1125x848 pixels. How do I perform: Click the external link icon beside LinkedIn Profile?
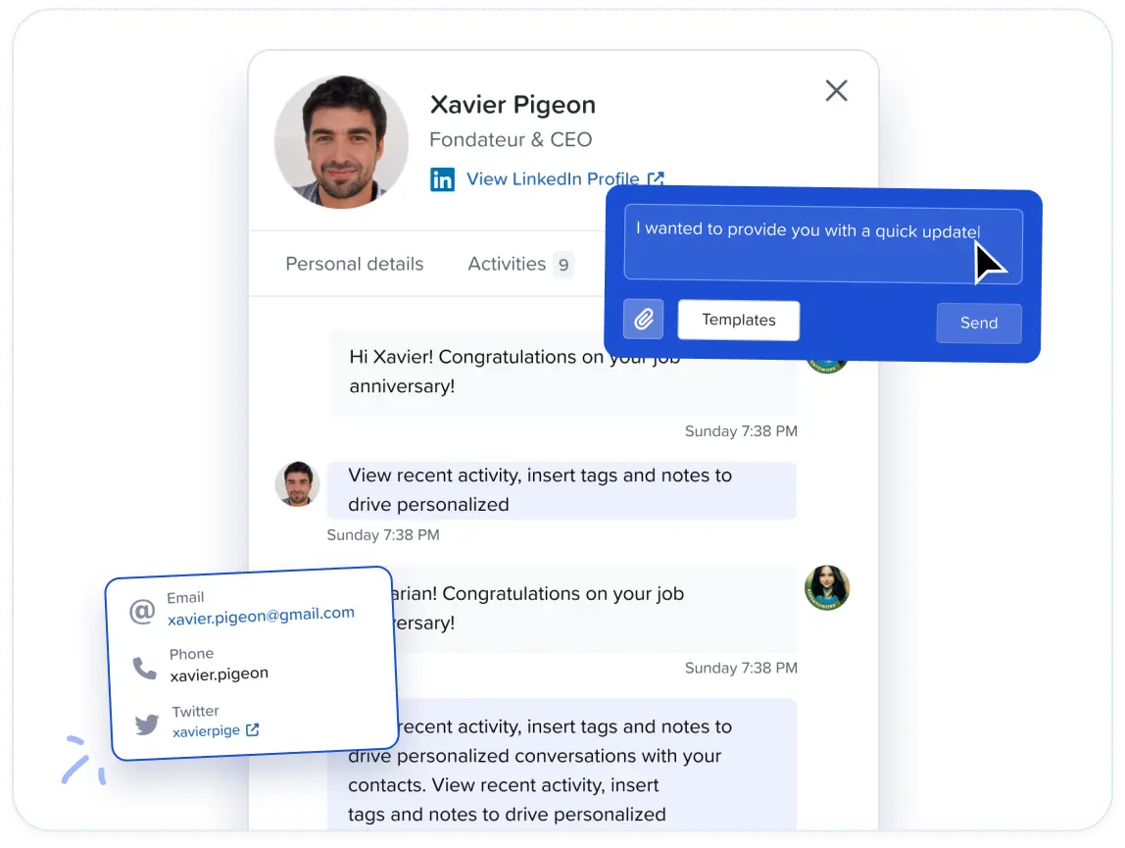coord(655,178)
